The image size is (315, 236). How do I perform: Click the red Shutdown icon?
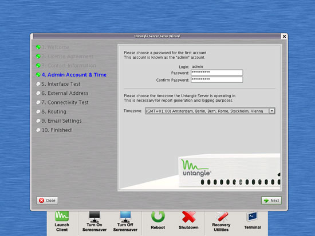click(188, 217)
